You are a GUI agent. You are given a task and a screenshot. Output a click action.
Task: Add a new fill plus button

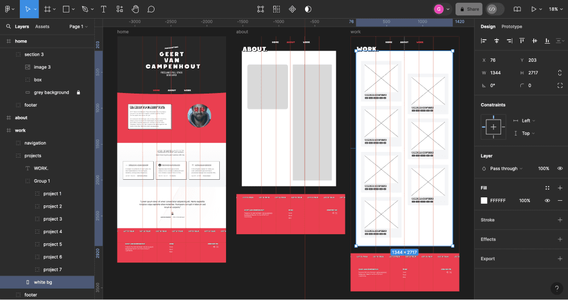click(x=560, y=188)
